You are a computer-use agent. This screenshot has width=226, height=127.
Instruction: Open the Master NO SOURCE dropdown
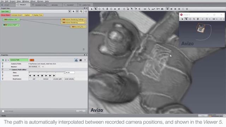tap(34, 67)
